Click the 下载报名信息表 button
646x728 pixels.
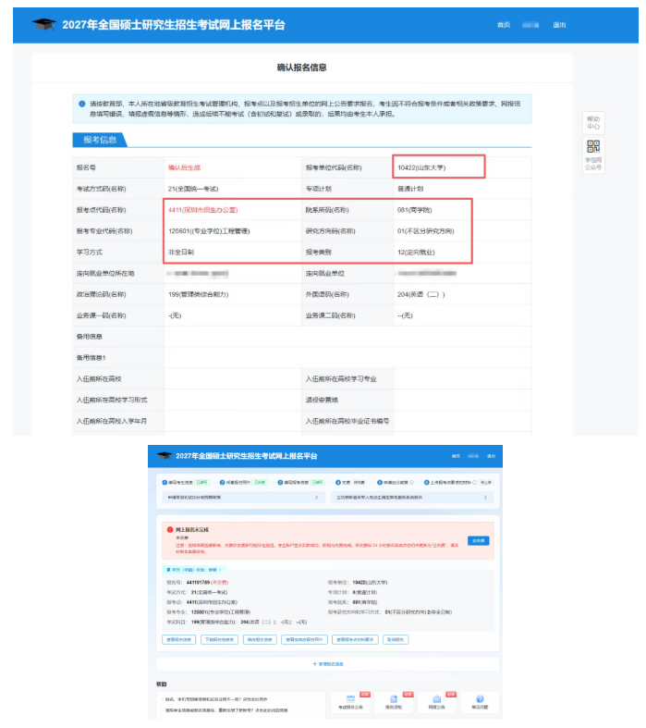[x=219, y=639]
